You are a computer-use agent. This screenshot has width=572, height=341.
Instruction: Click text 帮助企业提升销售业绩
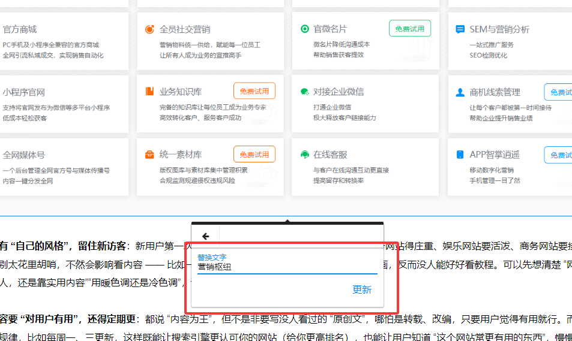tap(501, 118)
